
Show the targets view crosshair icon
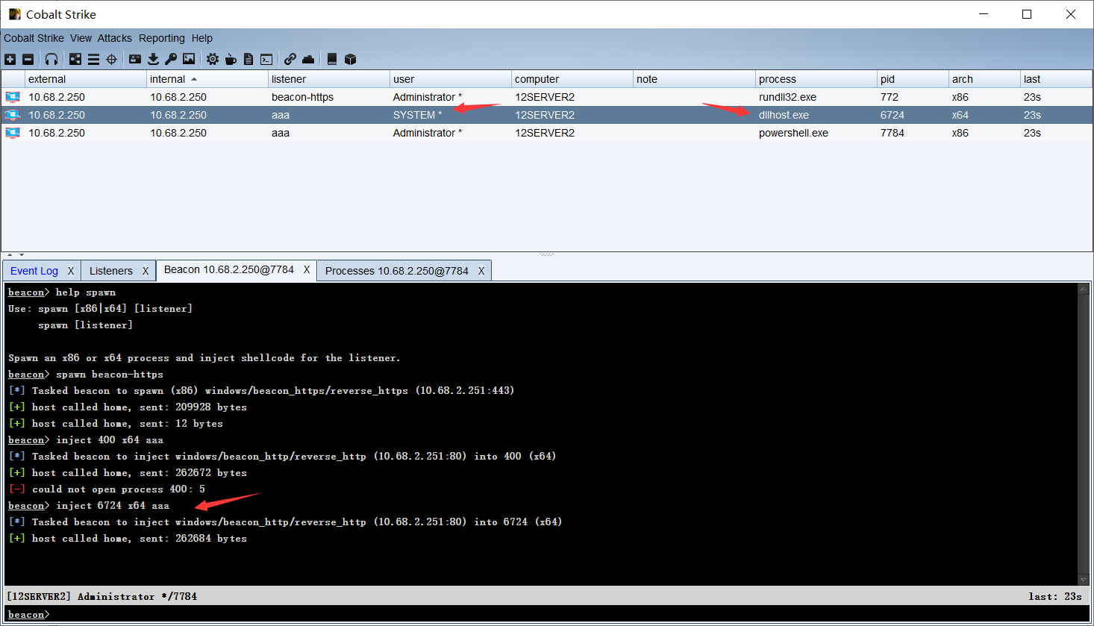click(112, 59)
